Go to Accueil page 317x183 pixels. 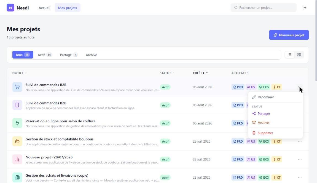point(44,8)
